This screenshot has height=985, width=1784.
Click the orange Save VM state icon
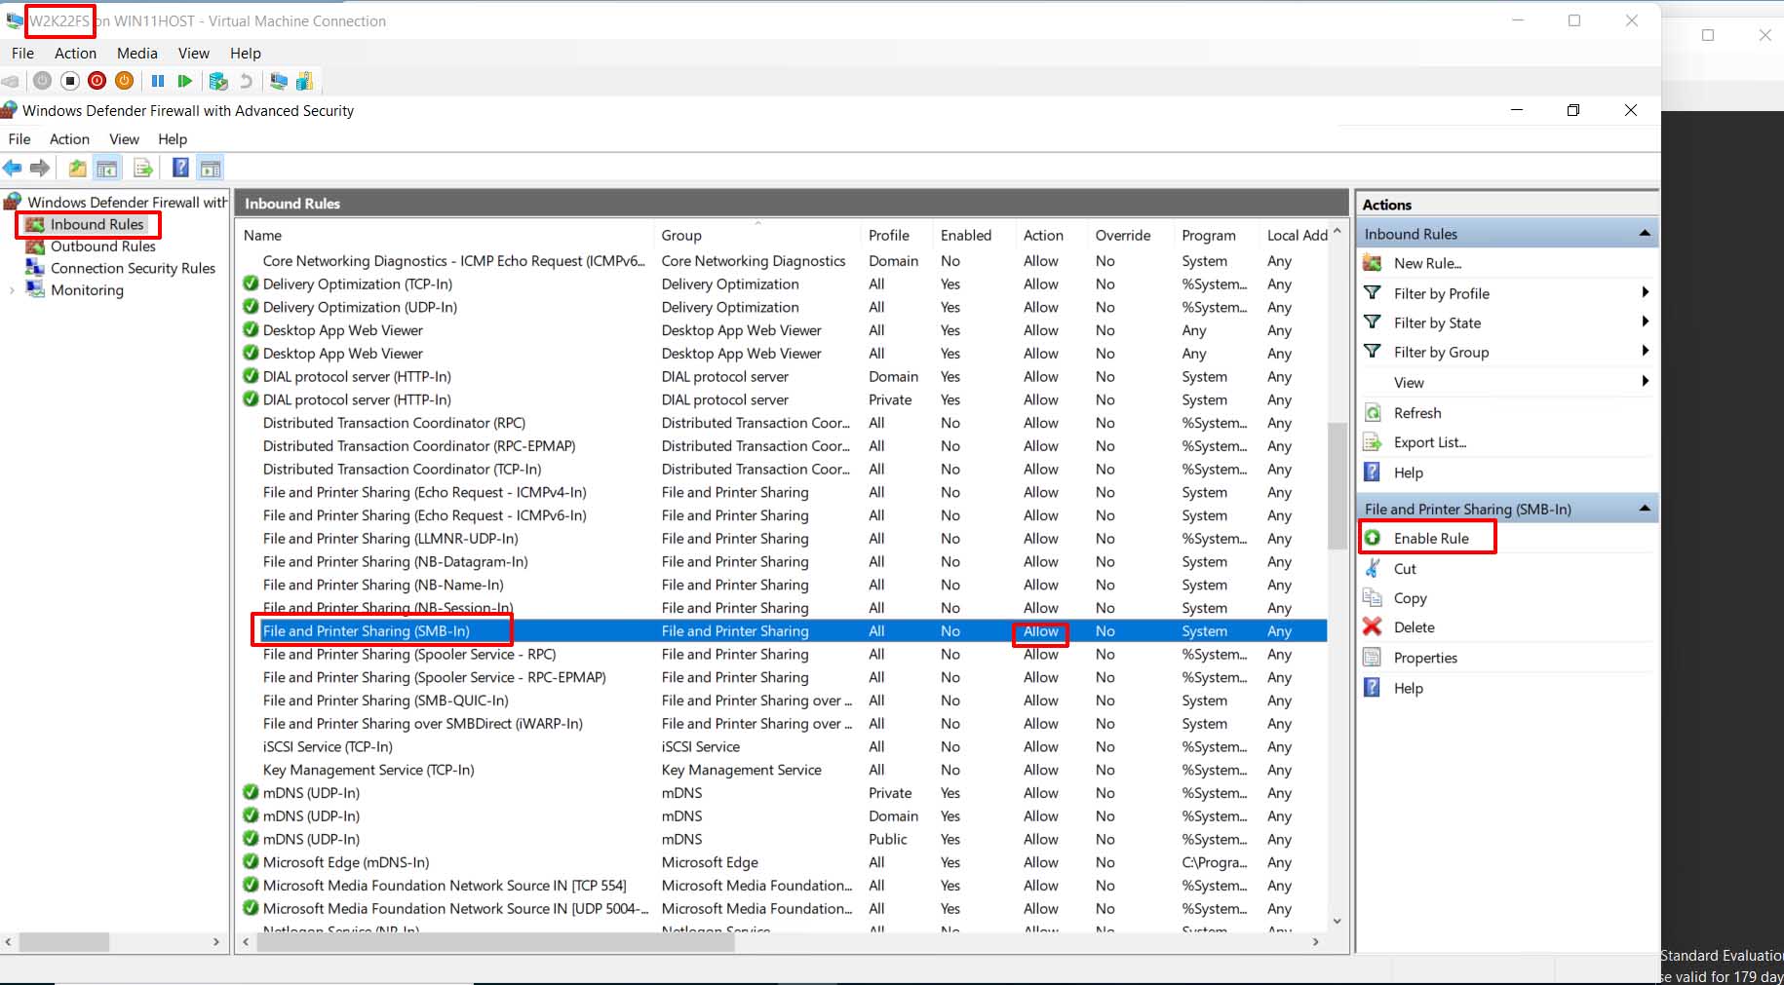124,81
